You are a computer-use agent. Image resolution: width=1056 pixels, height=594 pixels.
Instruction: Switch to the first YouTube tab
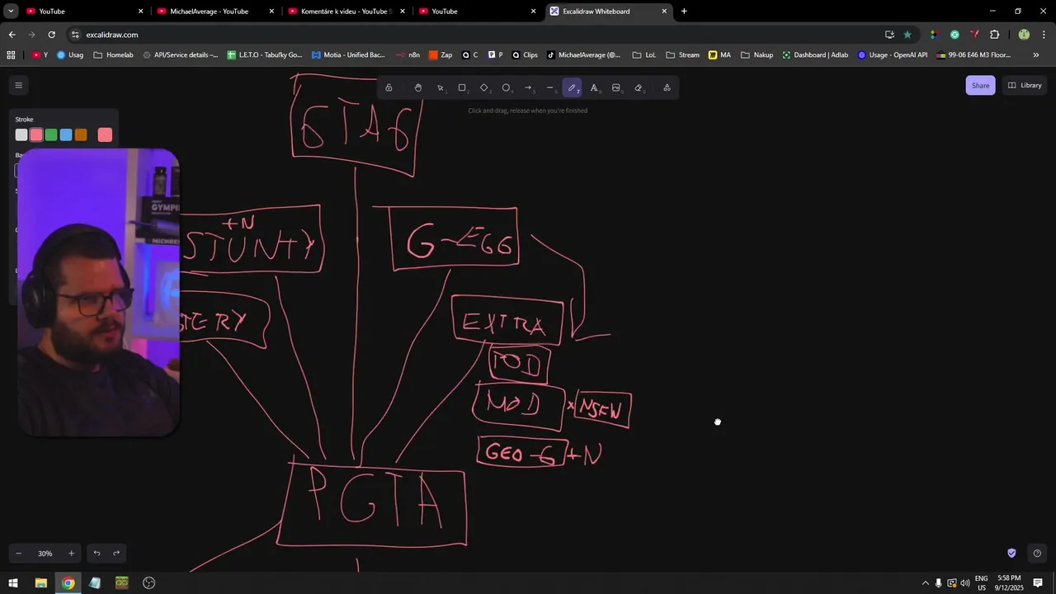(x=82, y=12)
